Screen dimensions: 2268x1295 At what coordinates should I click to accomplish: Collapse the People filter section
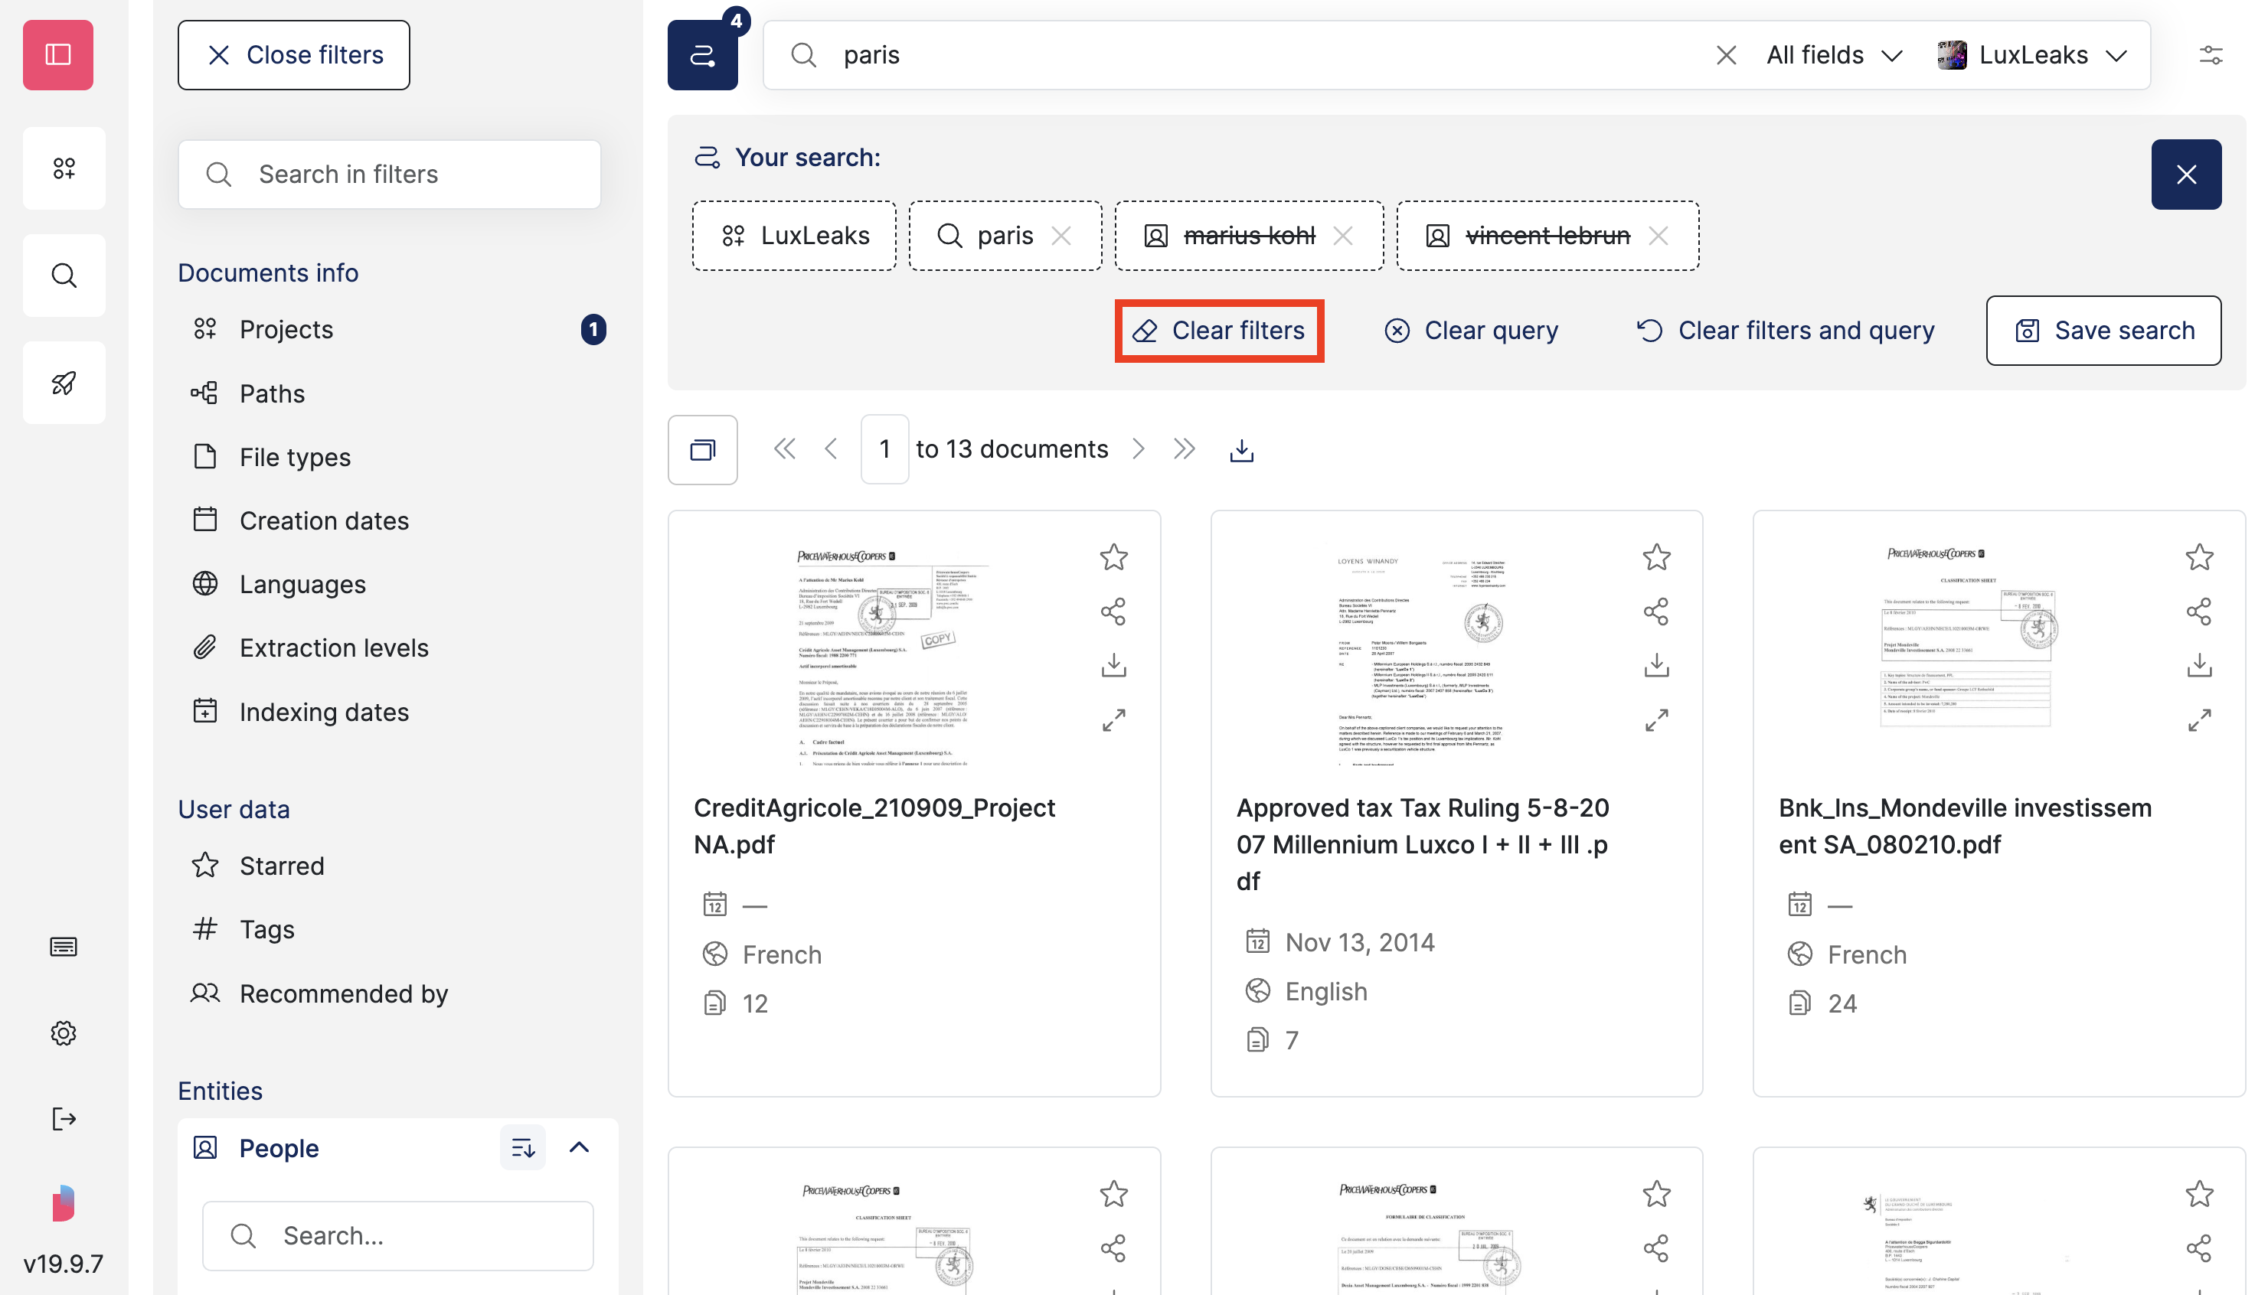click(x=579, y=1147)
